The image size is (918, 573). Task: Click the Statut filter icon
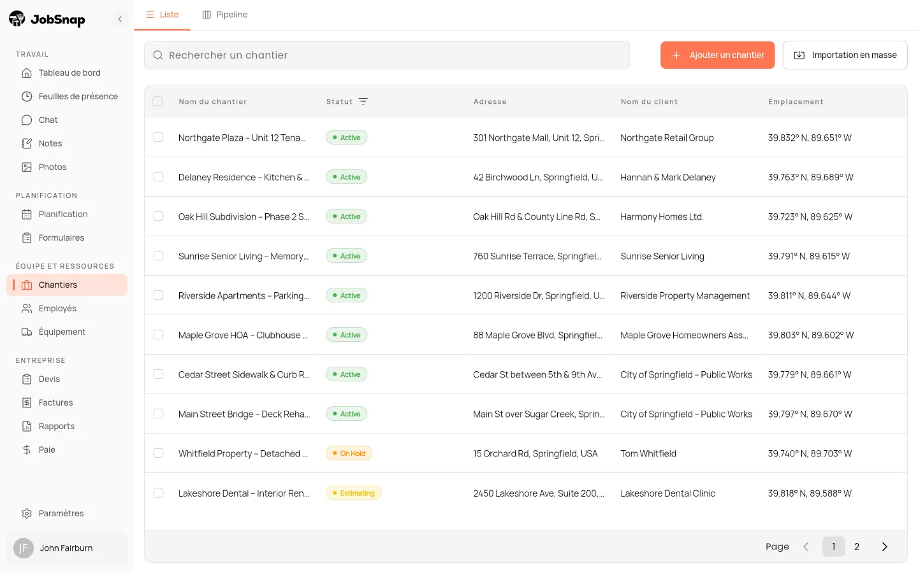(x=363, y=102)
